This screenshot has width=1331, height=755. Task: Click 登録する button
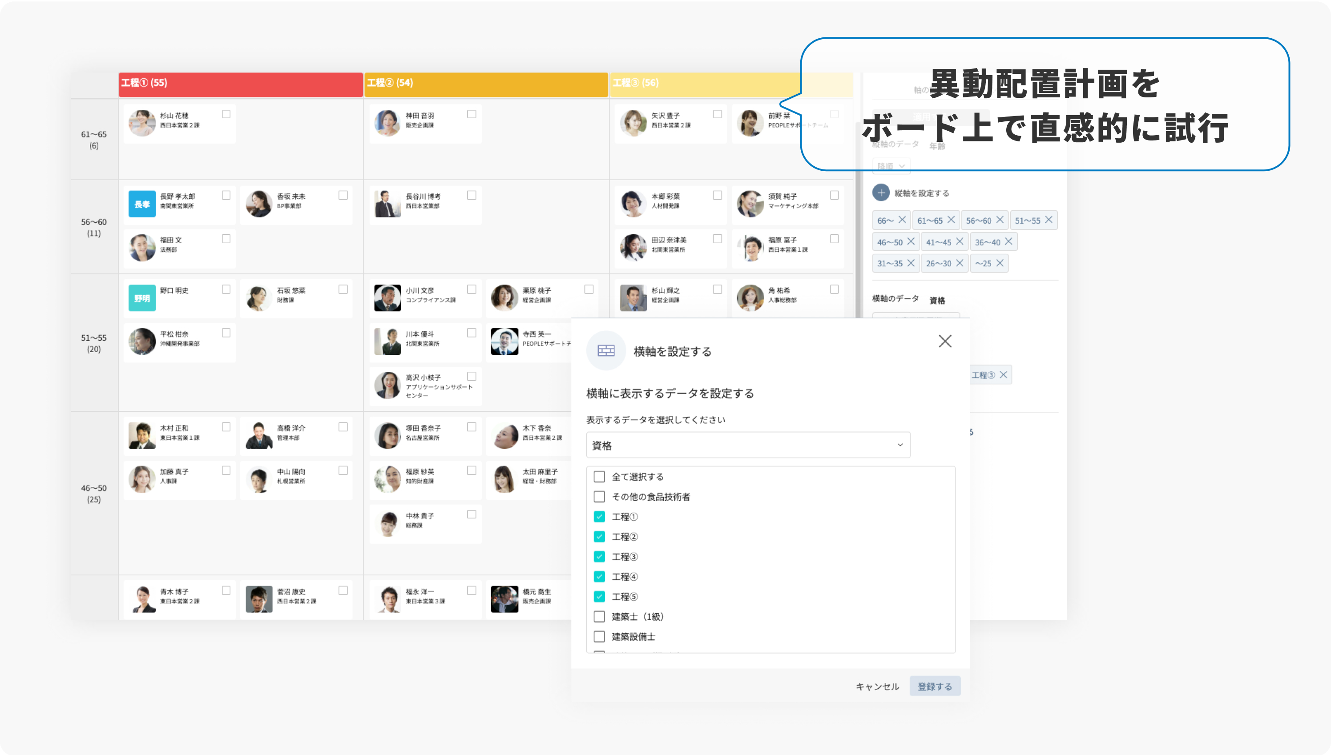click(x=935, y=686)
